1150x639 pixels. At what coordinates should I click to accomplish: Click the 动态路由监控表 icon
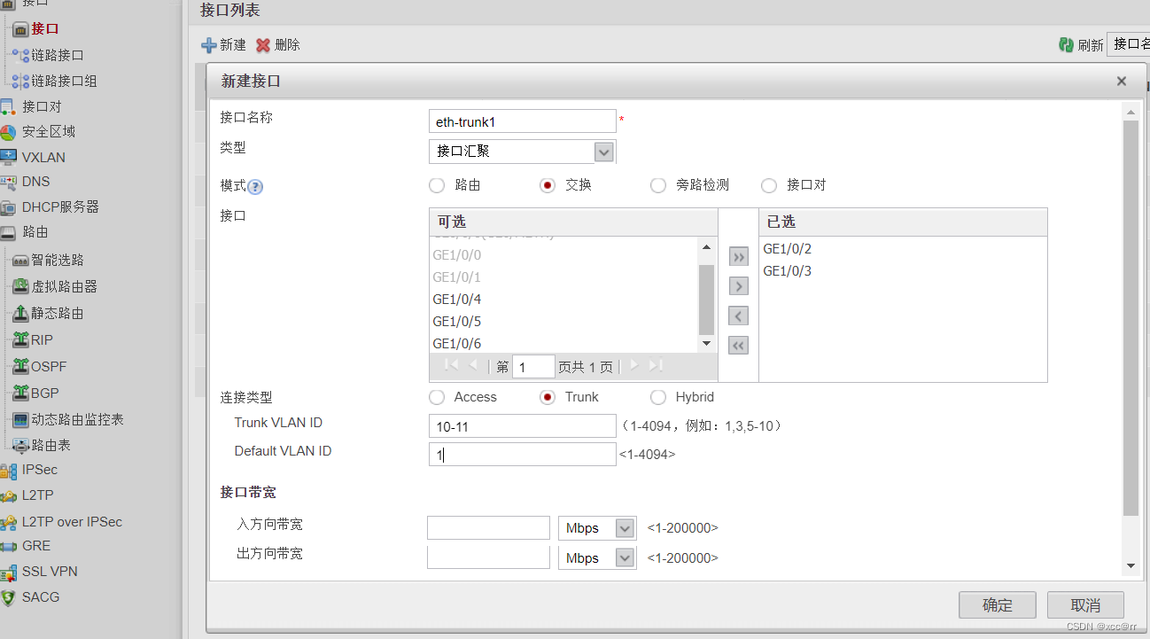[x=21, y=420]
